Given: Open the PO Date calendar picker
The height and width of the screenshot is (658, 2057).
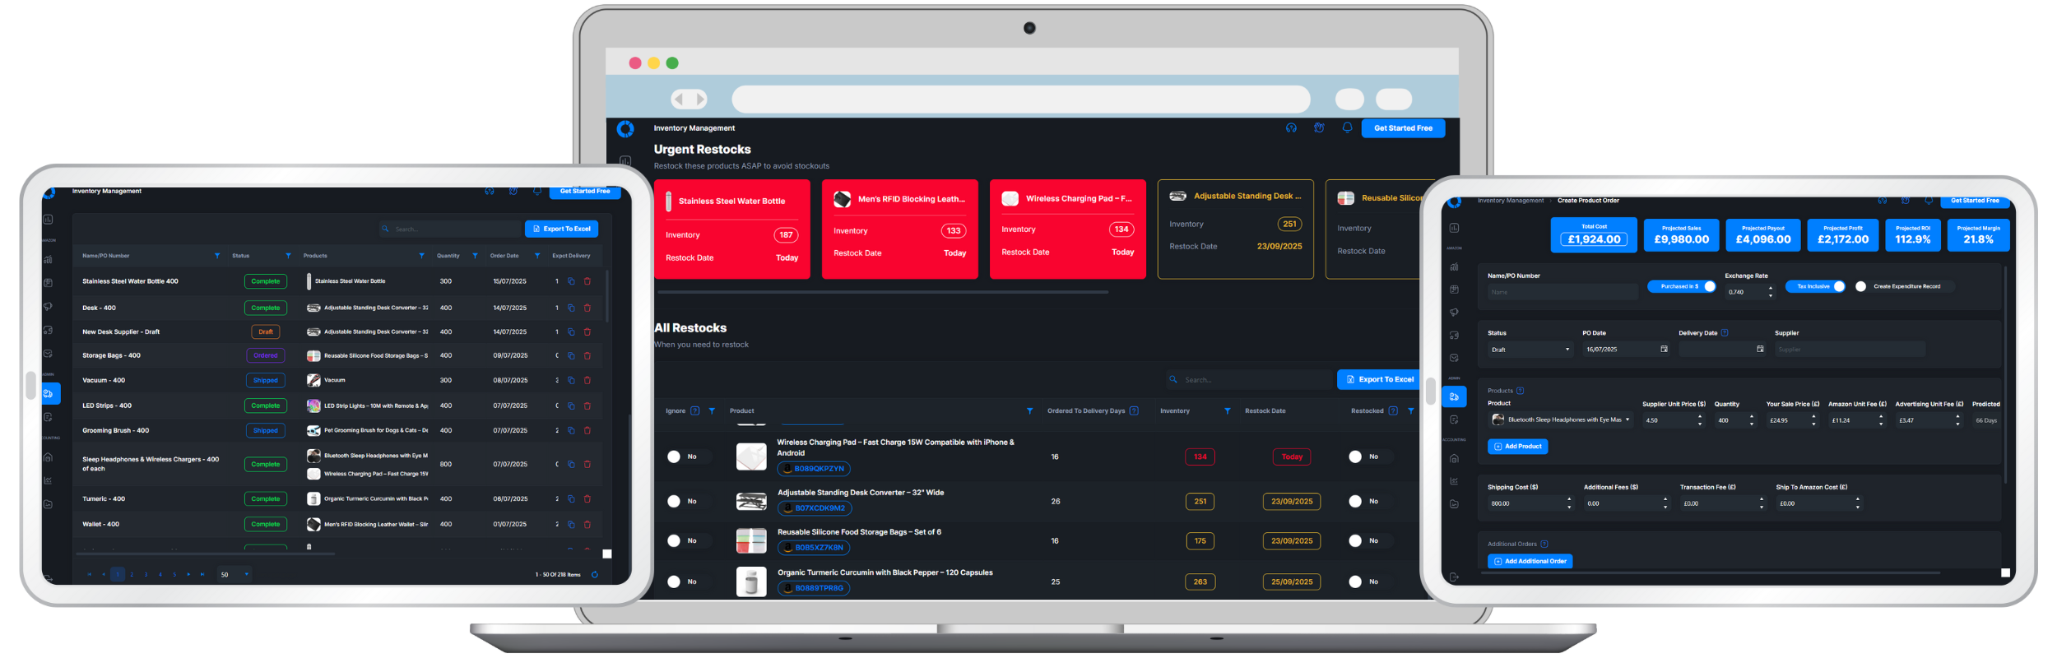Looking at the screenshot, I should 1664,350.
